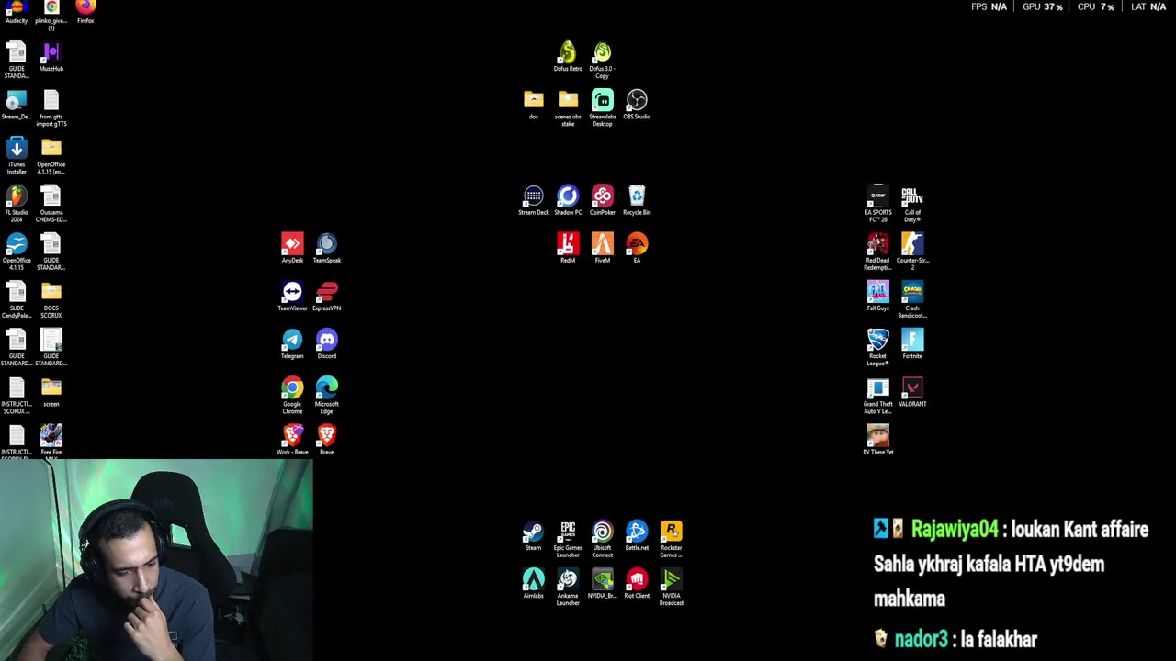Image resolution: width=1176 pixels, height=661 pixels.
Task: Open the RedM shortcut
Action: [x=568, y=249]
